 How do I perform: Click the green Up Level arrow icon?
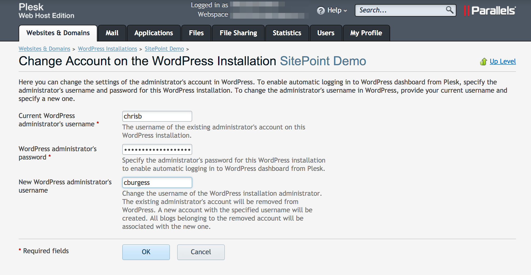click(x=483, y=62)
